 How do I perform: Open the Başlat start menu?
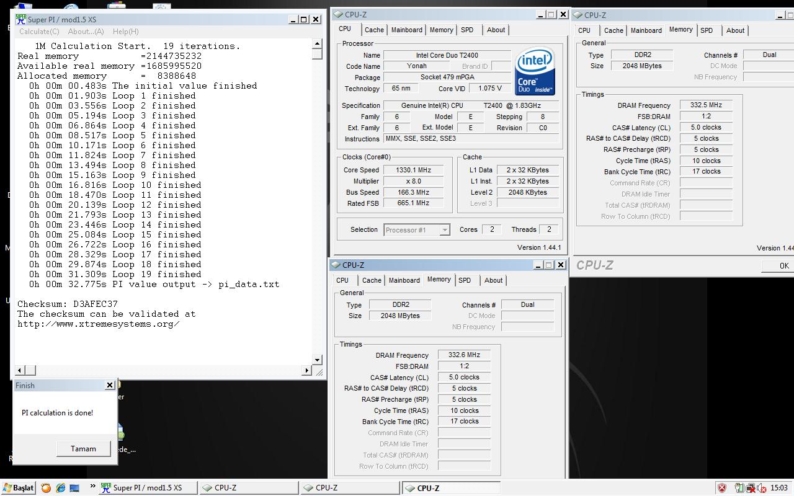(x=18, y=488)
